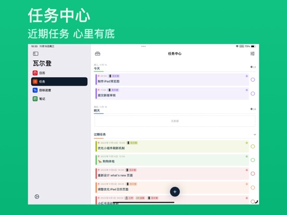Select the green 笔记 notes icon
287x215 pixels.
pyautogui.click(x=35, y=99)
